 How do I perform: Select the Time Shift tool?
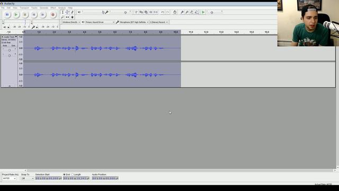coord(67,17)
